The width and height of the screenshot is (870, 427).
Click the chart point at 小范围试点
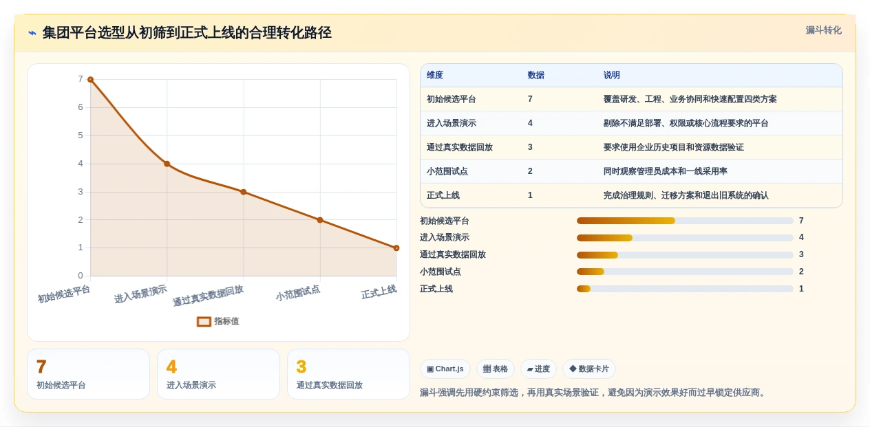pyautogui.click(x=320, y=220)
